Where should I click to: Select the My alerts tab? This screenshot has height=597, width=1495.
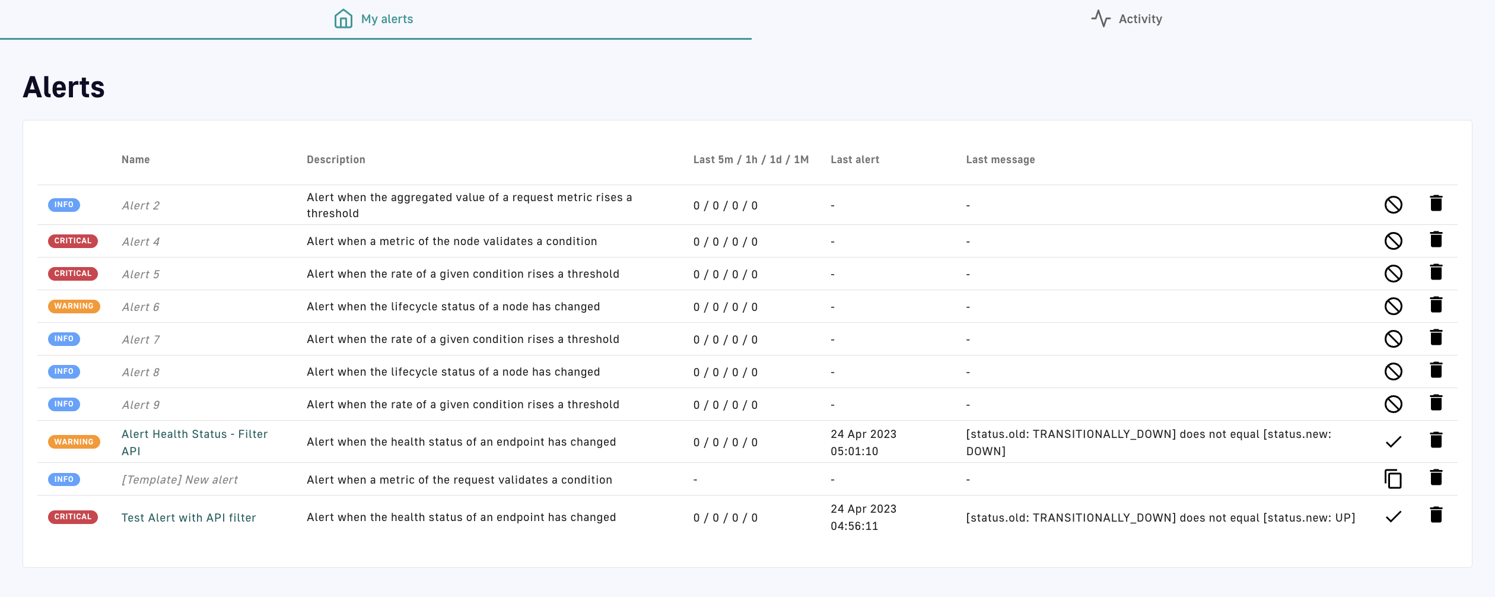pos(374,19)
